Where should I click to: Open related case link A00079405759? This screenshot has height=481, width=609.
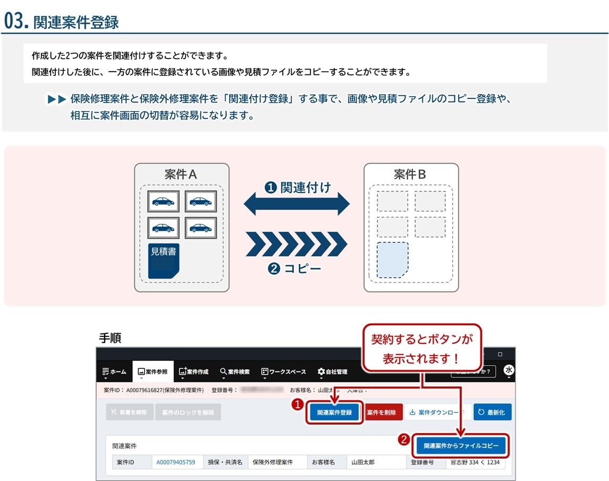tap(175, 462)
